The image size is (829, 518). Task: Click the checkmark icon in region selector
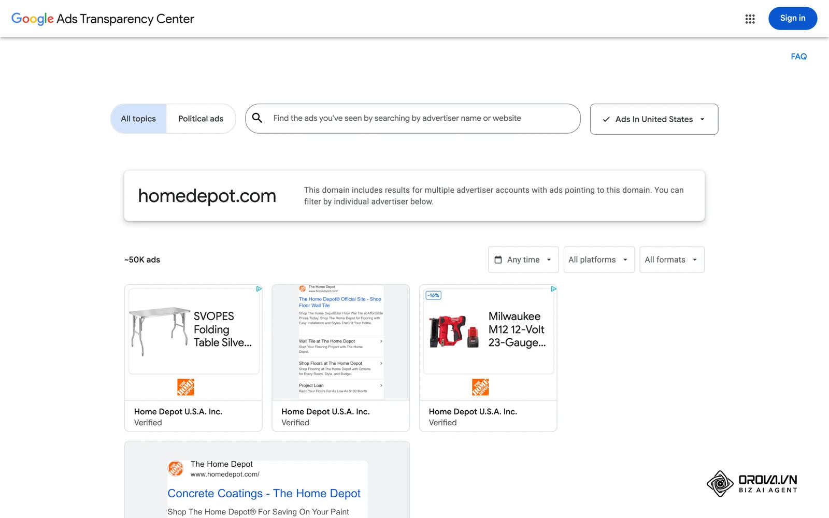click(606, 119)
